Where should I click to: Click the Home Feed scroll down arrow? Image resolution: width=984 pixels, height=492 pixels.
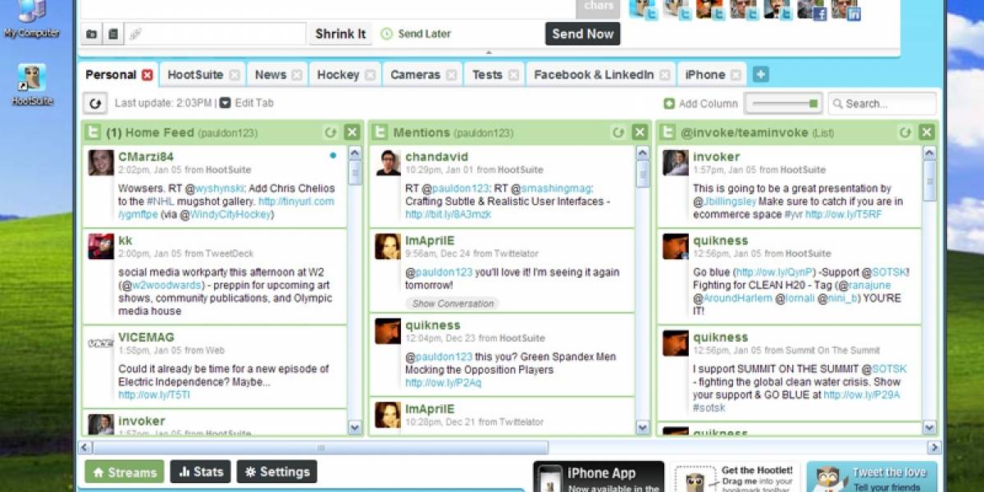(x=354, y=427)
